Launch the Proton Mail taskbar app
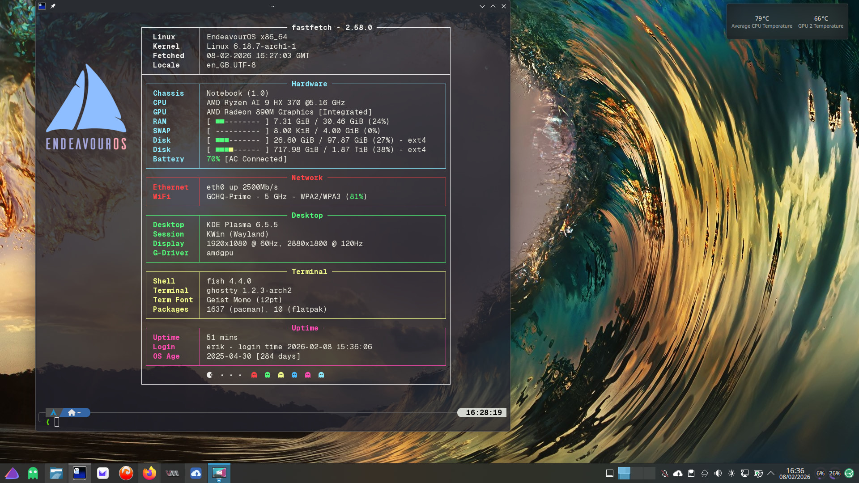The height and width of the screenshot is (483, 859). click(x=103, y=473)
